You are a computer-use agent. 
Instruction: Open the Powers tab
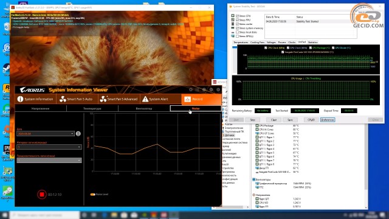(282, 42)
